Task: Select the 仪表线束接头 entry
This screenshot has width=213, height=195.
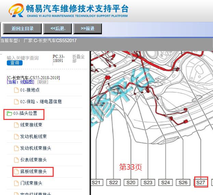Action: click(x=34, y=160)
